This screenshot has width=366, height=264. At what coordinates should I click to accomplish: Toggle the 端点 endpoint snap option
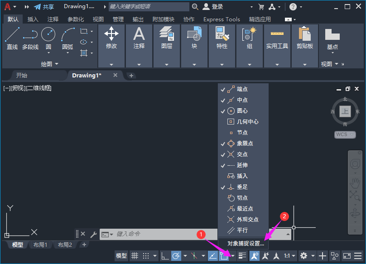[243, 89]
